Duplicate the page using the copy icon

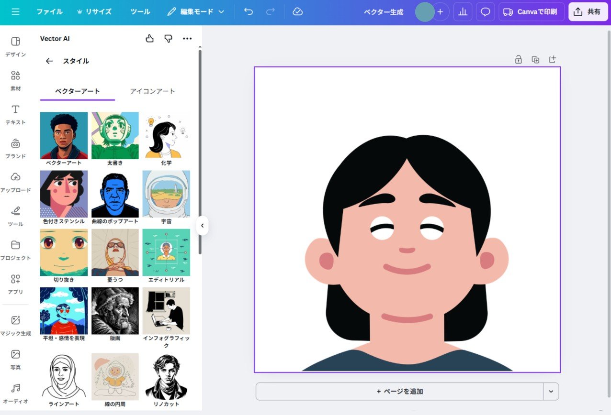click(x=535, y=59)
